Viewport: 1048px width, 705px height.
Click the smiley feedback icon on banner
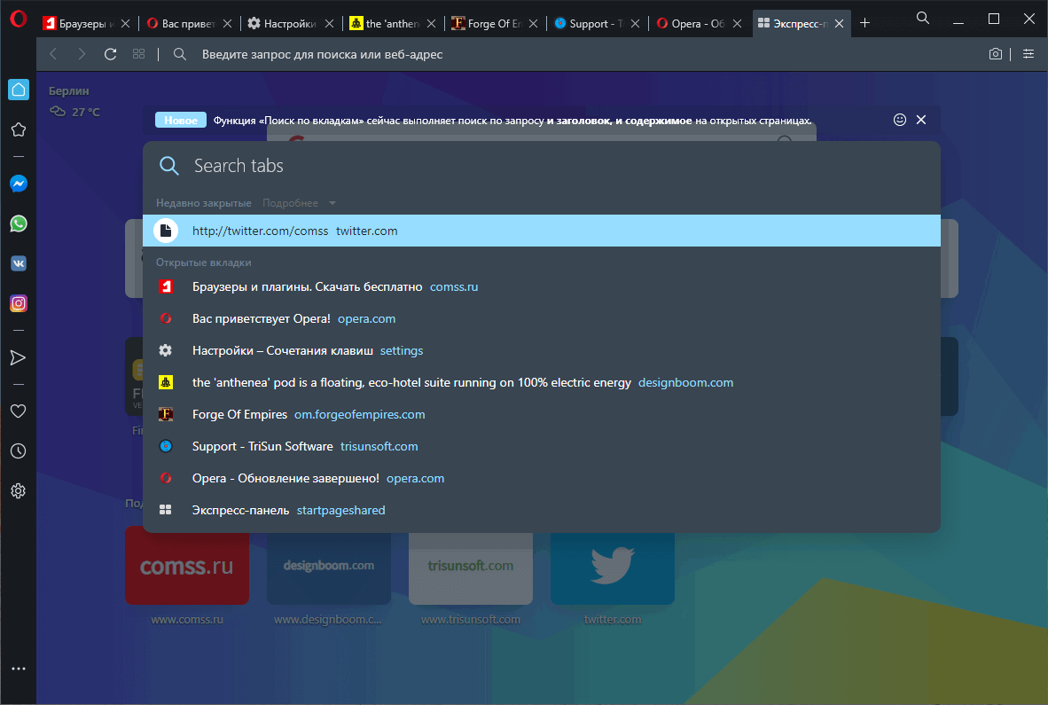pos(900,120)
